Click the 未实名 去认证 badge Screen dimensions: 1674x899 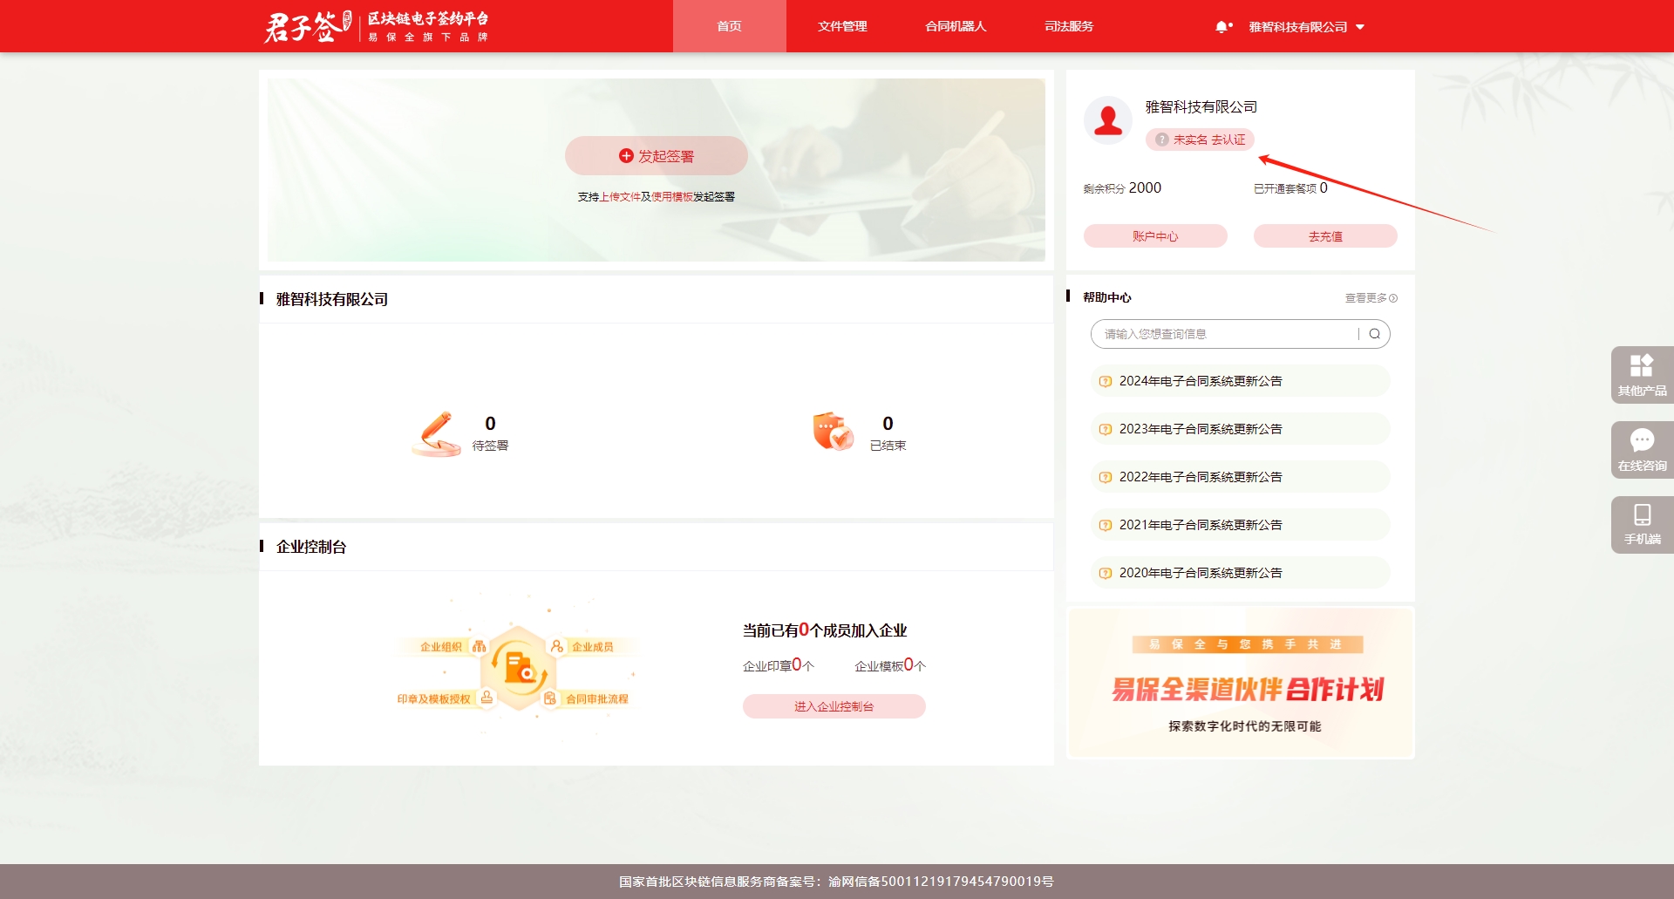point(1200,140)
